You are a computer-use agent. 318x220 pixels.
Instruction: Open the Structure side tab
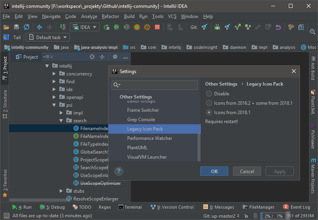tap(5, 104)
